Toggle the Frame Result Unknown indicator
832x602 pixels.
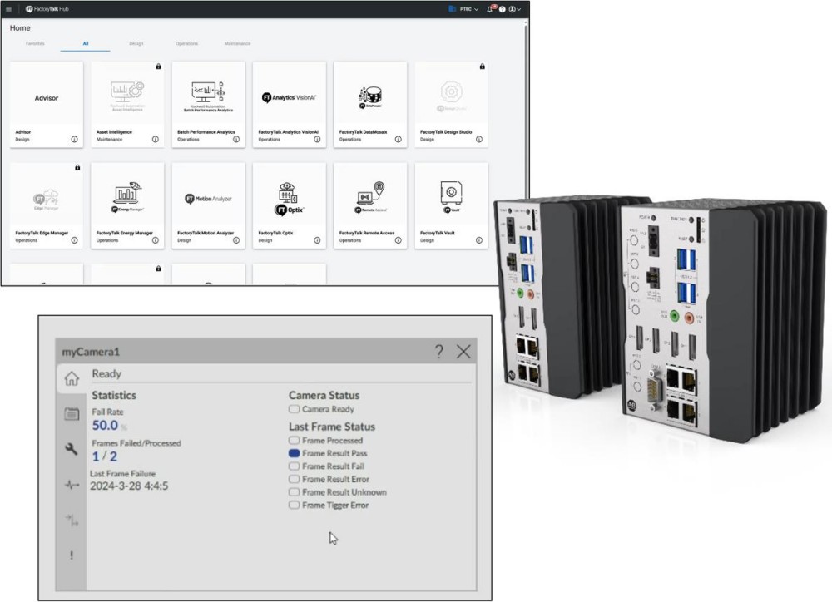point(294,492)
